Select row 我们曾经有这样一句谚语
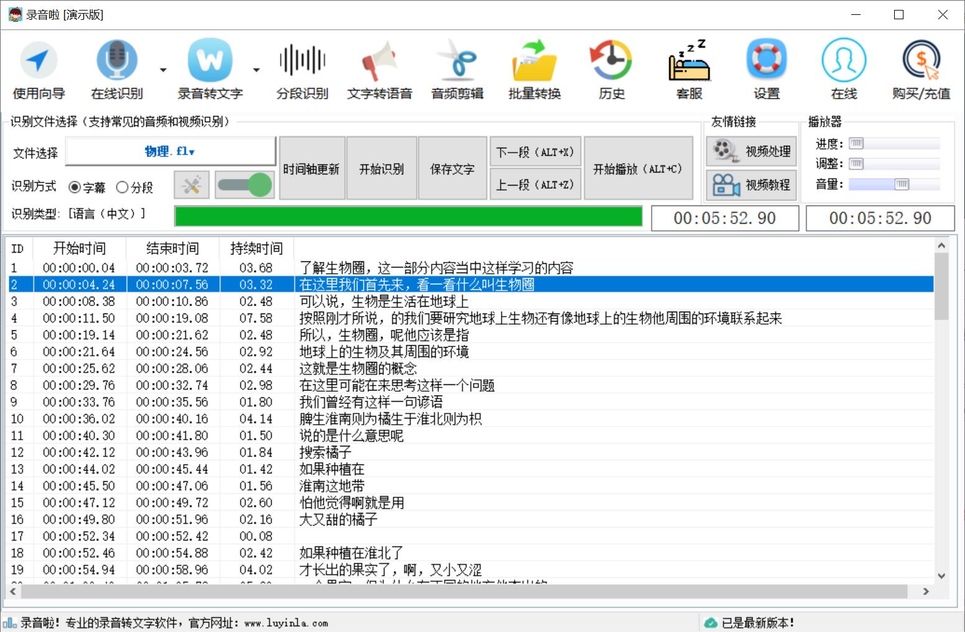Screen dimensions: 965x632 470,402
